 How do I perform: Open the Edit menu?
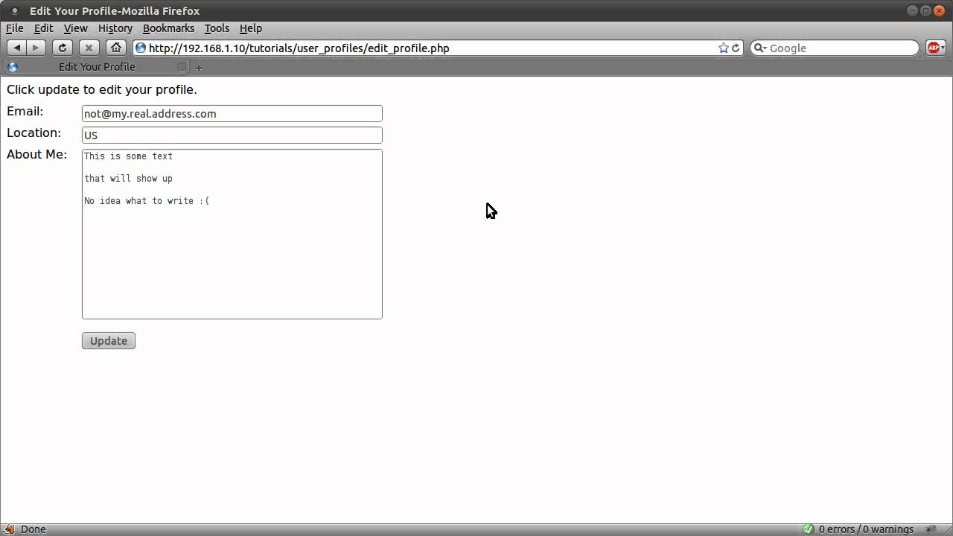43,28
